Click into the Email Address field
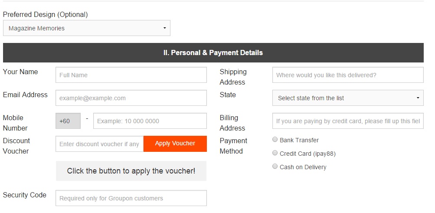 [x=131, y=98]
